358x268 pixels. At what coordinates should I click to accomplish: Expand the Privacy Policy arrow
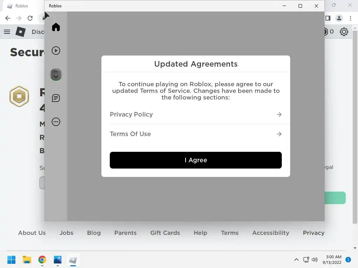[279, 114]
